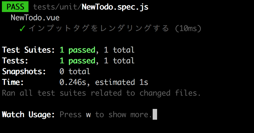254x133 pixels.
Task: Select the NewTodo.vue suite name
Action: click(x=35, y=17)
